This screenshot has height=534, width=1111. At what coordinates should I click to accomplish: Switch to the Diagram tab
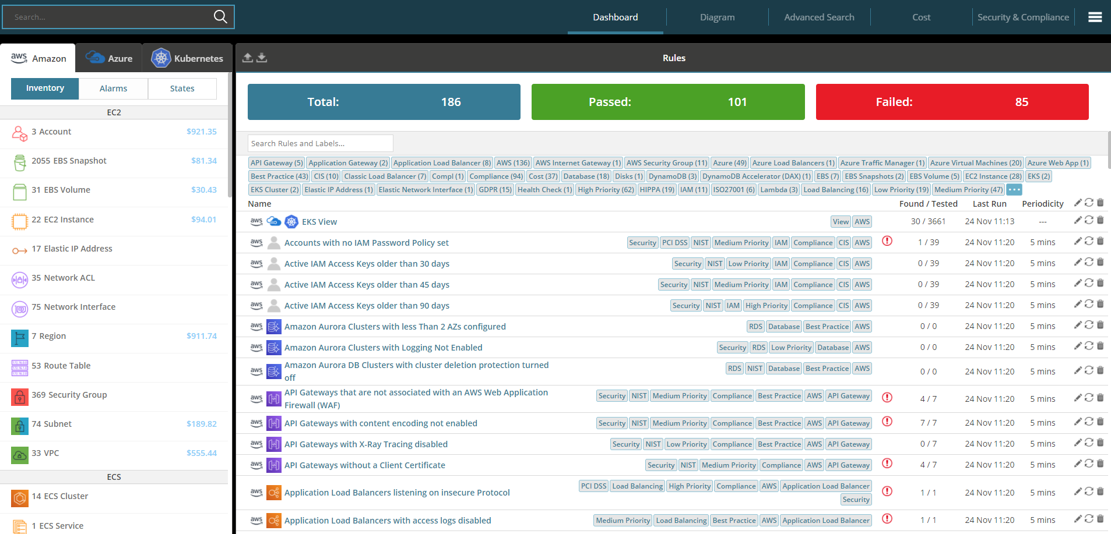click(x=717, y=17)
